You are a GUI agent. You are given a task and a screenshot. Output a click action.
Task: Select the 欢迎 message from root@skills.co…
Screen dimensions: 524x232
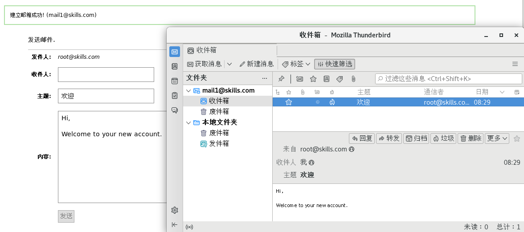point(398,102)
